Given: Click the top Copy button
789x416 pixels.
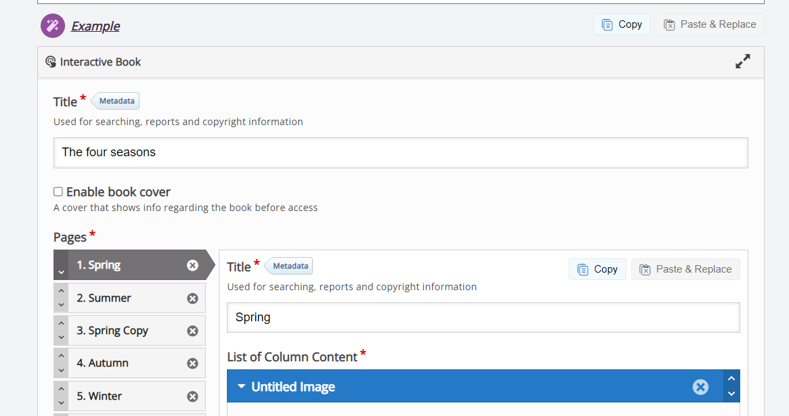Looking at the screenshot, I should click(622, 24).
